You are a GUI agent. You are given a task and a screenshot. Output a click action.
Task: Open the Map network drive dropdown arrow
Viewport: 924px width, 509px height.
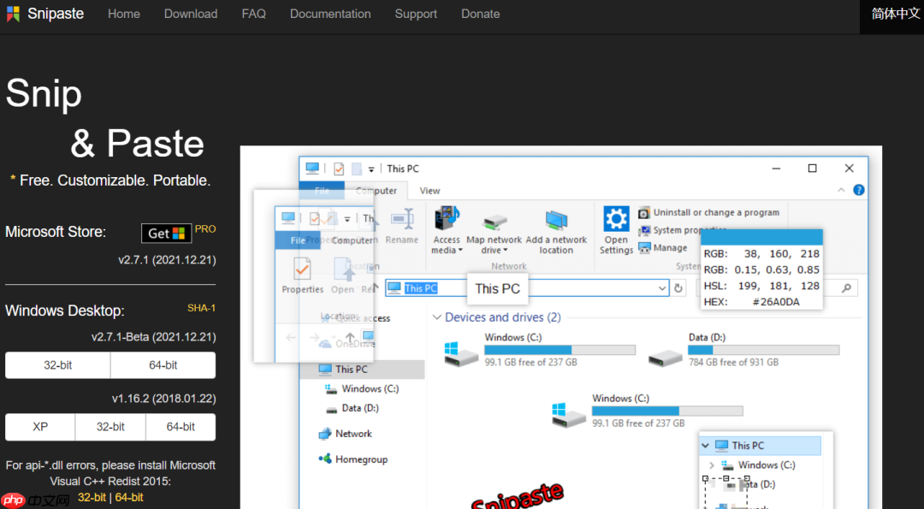(505, 251)
